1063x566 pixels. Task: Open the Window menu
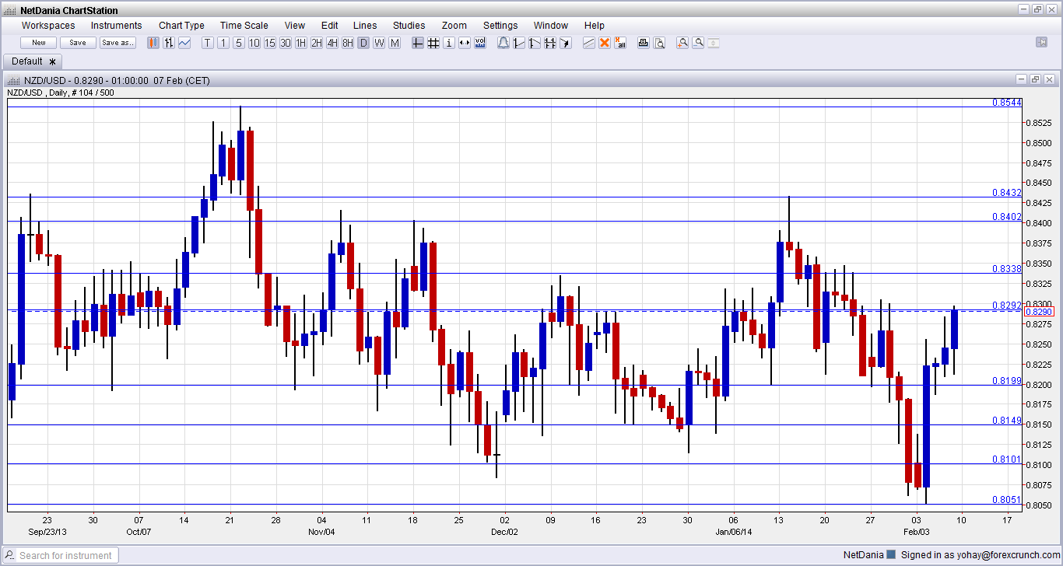[551, 26]
